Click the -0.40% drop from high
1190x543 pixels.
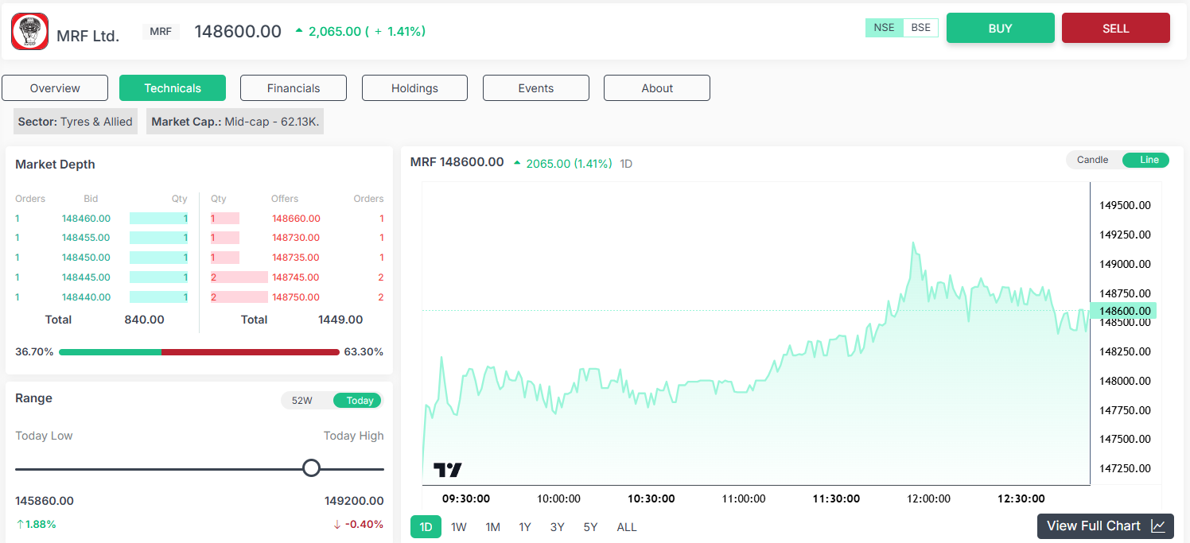(x=358, y=524)
